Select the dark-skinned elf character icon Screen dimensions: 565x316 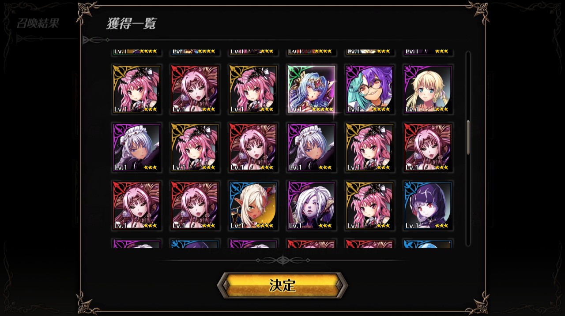click(253, 206)
